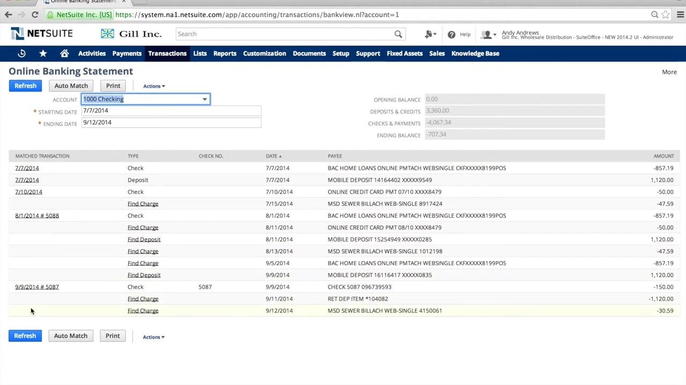Open matched transaction 9/9/2014 # 5087
This screenshot has width=686, height=385.
[x=37, y=287]
